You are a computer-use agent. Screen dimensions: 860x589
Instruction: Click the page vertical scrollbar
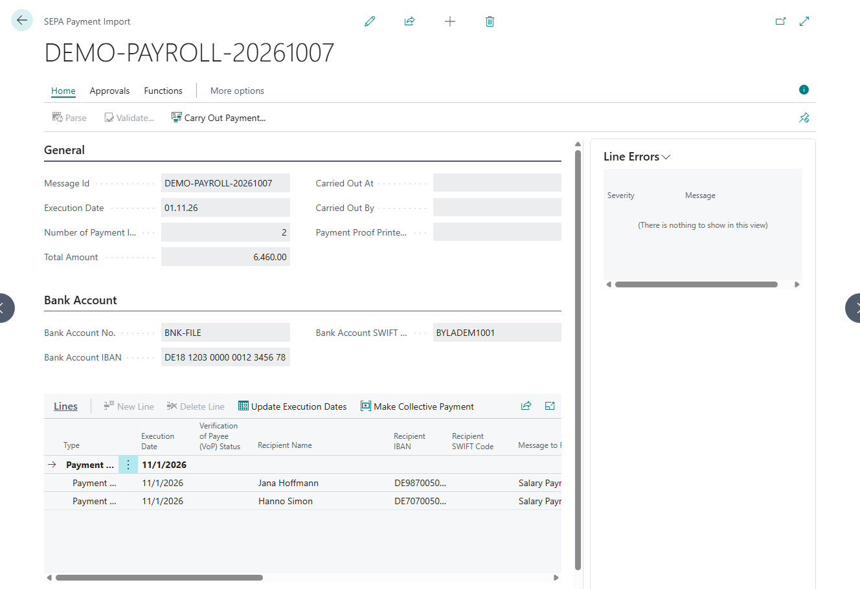[578, 360]
